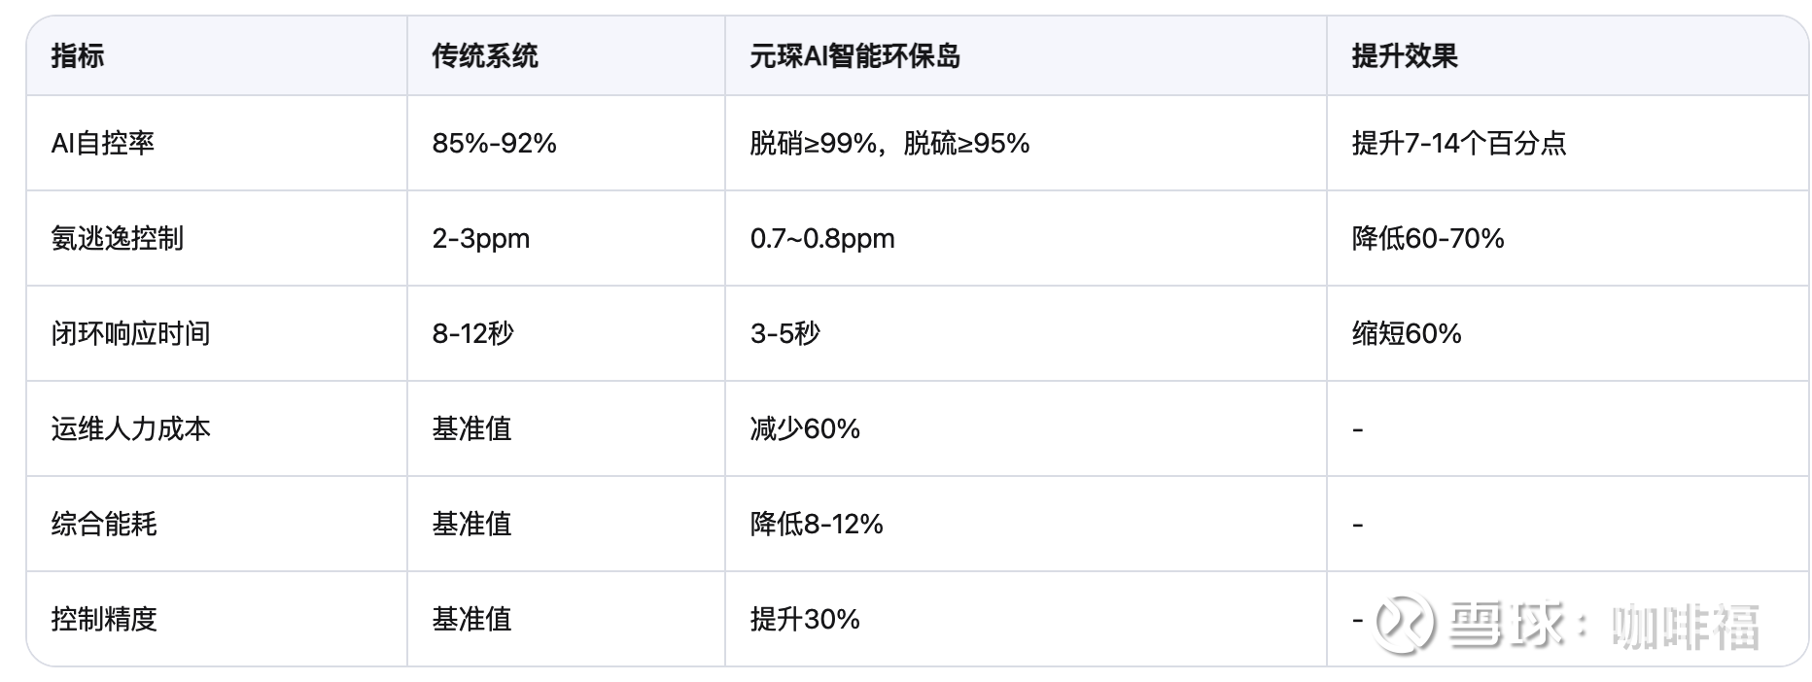1812x682 pixels.
Task: Select the 运维人力成本 row label
Action: [x=130, y=429]
